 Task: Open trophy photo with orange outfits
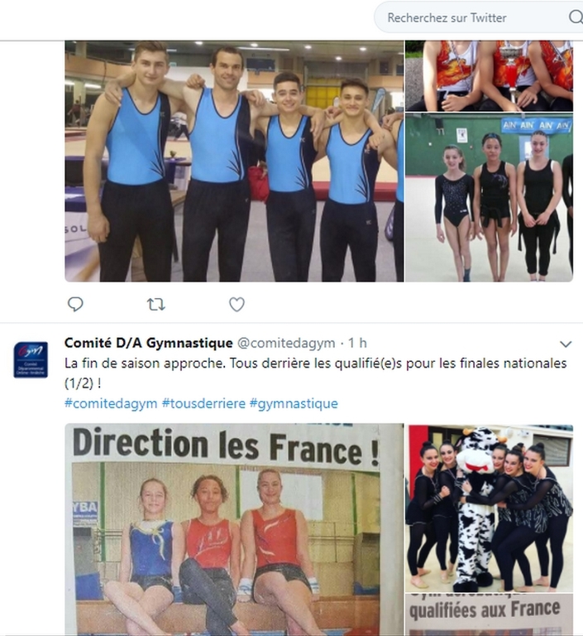(489, 76)
